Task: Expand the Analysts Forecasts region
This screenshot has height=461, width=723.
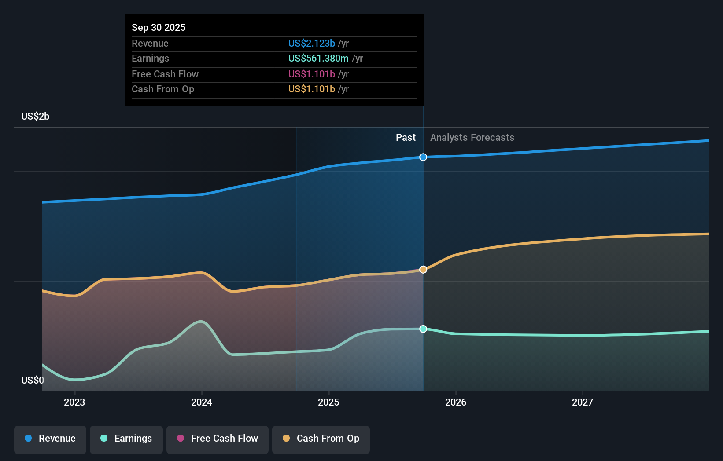Action: click(x=472, y=137)
